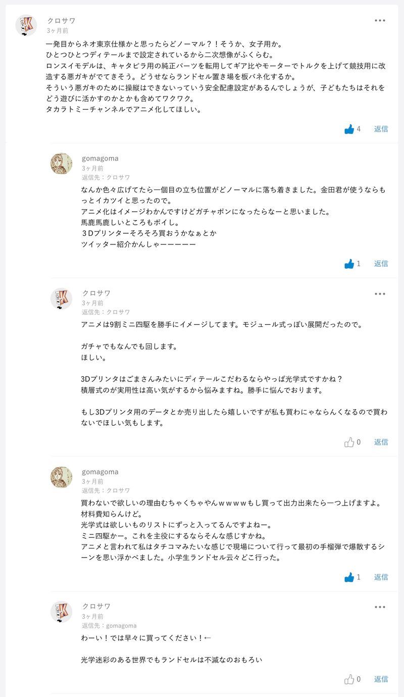Reply to クロサワ's top comment
This screenshot has height=697, width=404.
[381, 129]
